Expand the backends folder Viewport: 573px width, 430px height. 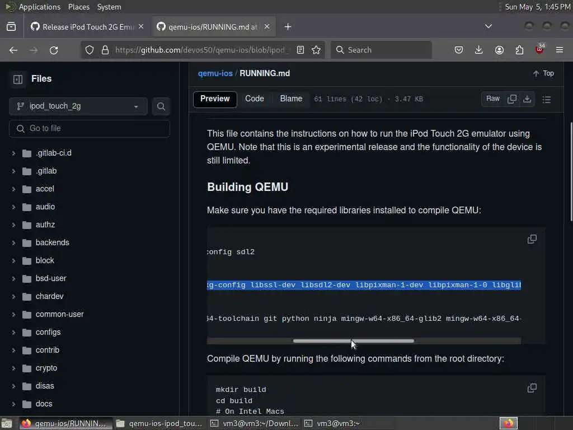point(13,243)
